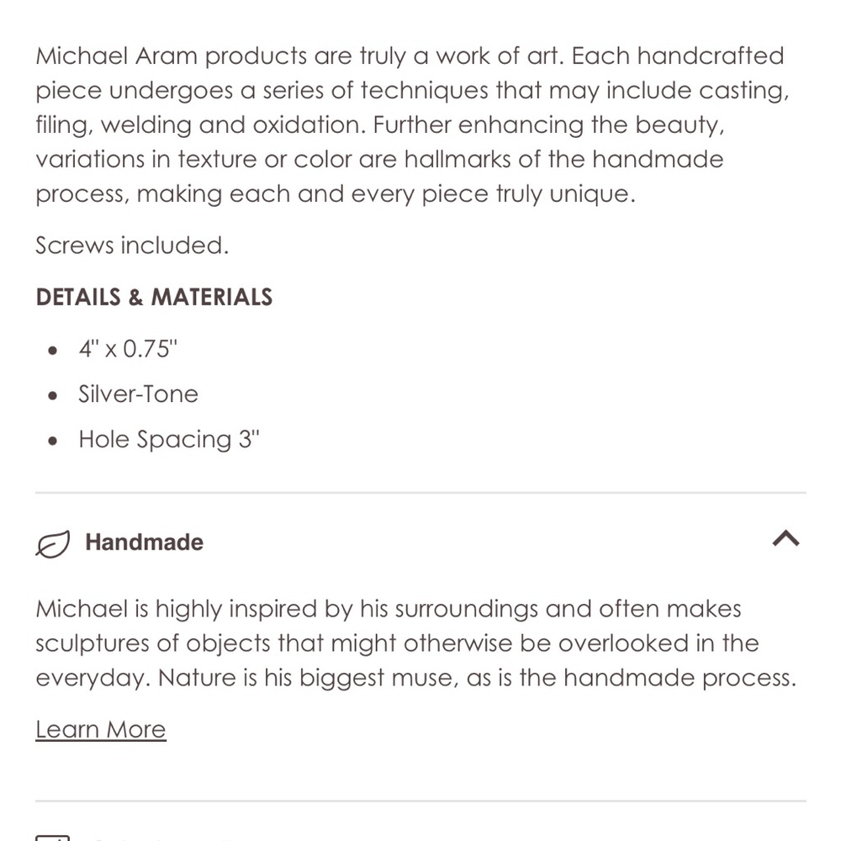Click the line starting process, making each
This screenshot has height=841, width=841.
[x=336, y=194]
